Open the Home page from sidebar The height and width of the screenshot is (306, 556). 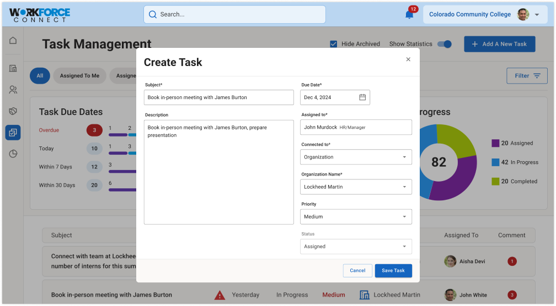click(13, 41)
